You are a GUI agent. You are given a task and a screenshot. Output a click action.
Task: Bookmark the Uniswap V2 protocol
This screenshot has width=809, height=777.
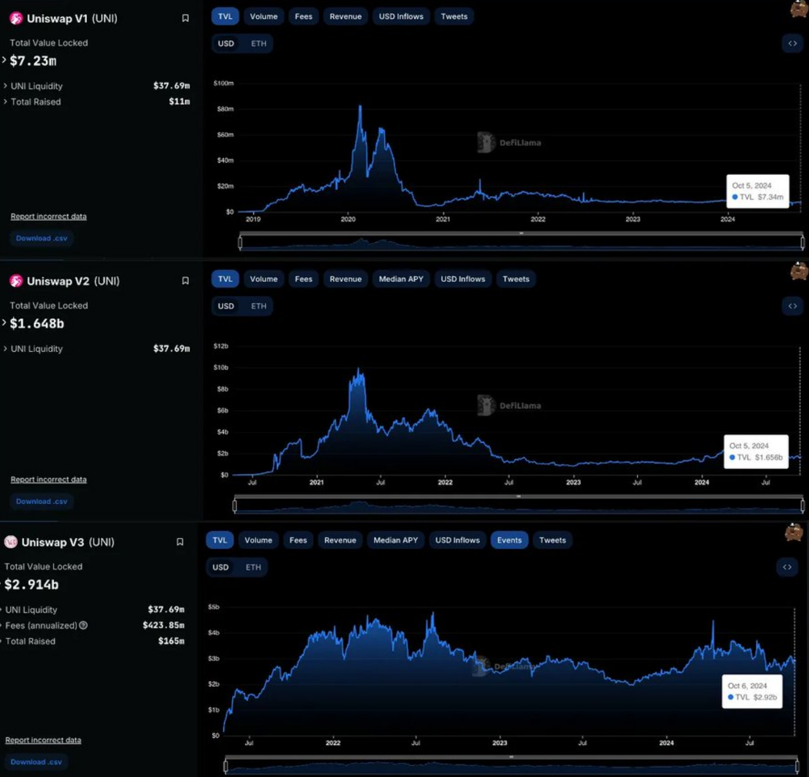pos(185,281)
